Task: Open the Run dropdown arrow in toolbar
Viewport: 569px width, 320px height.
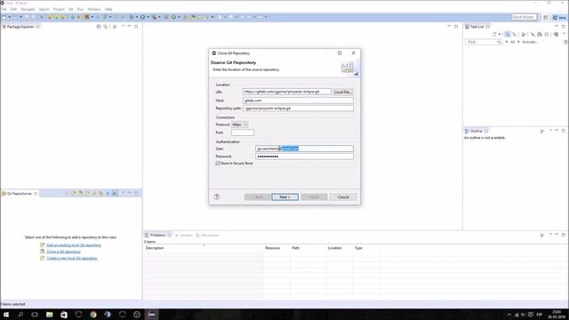Action: coord(148,17)
